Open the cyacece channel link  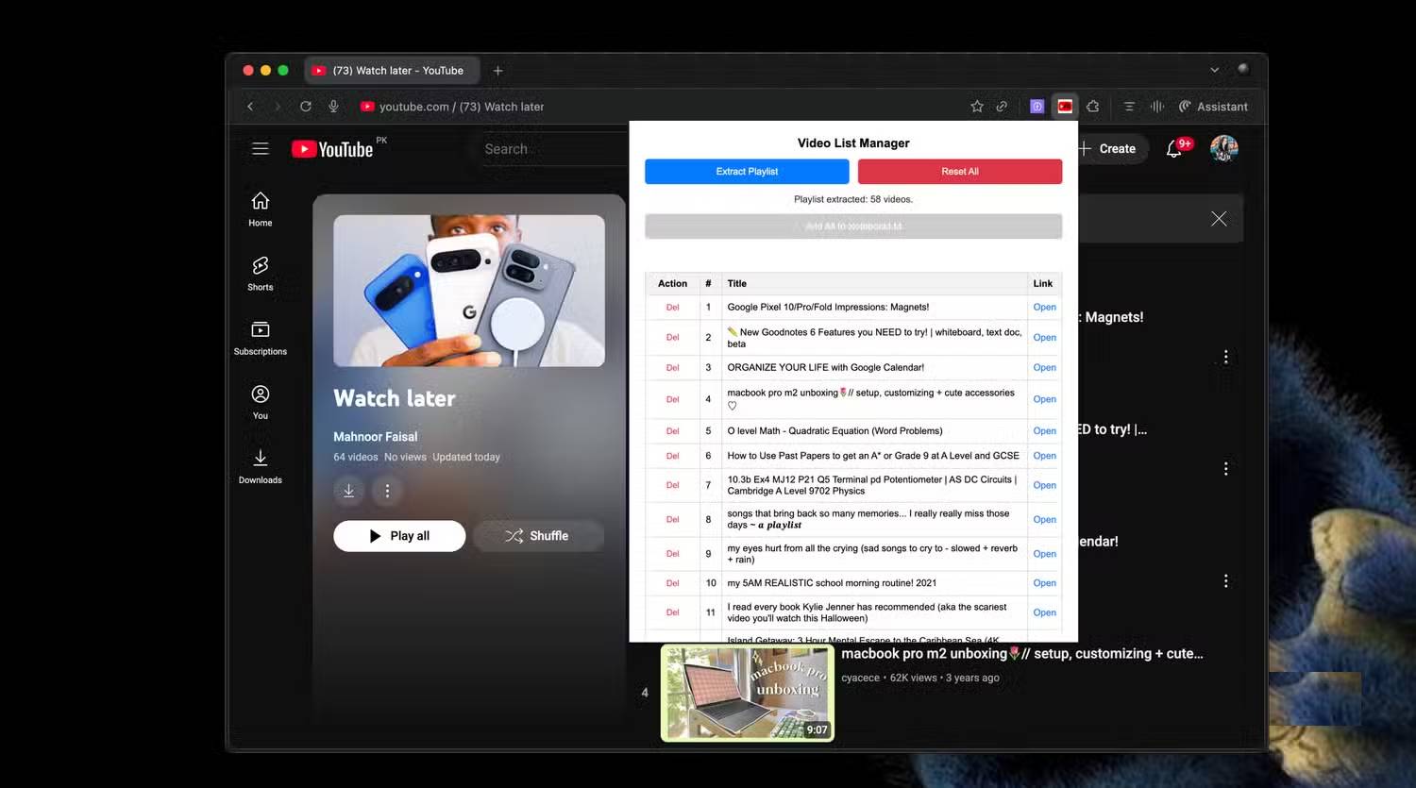(x=860, y=678)
